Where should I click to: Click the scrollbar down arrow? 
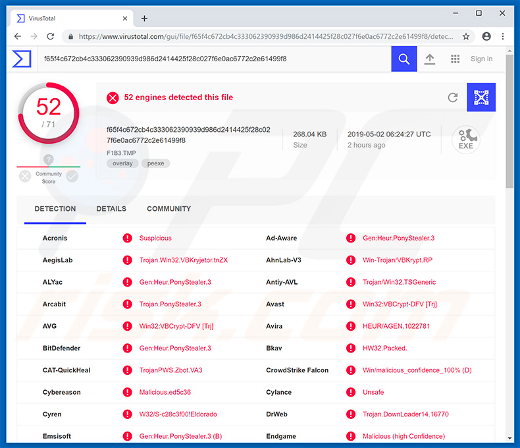pos(509,438)
